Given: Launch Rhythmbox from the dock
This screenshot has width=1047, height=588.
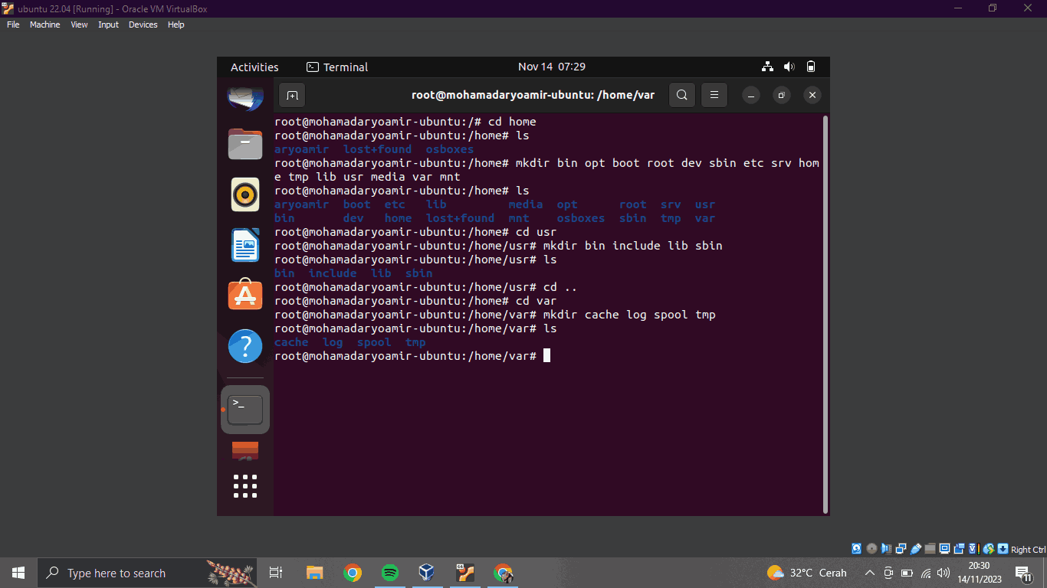Looking at the screenshot, I should click(245, 194).
